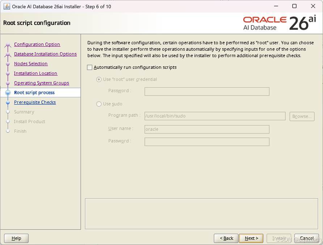This screenshot has height=245, width=323.
Task: Click the root user Password field
Action: pos(207,92)
